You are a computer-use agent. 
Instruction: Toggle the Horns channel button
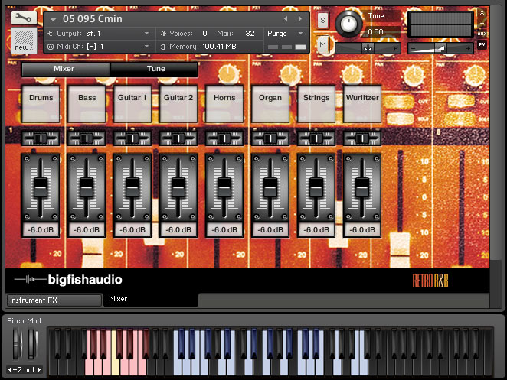coord(224,104)
